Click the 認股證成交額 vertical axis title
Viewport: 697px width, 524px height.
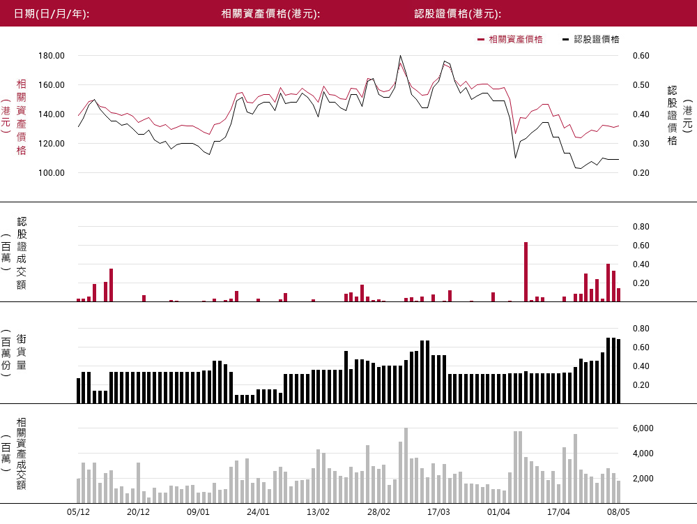[x=22, y=253]
